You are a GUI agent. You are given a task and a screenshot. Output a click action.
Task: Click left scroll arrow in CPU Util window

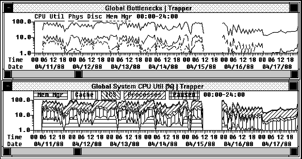coord(8,152)
